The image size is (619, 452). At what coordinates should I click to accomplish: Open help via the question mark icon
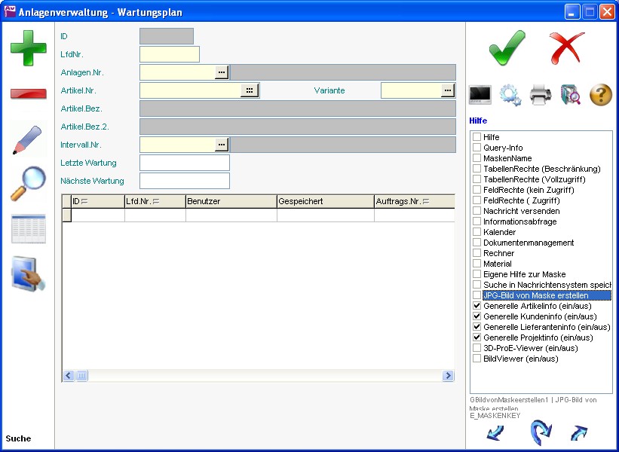[x=600, y=95]
